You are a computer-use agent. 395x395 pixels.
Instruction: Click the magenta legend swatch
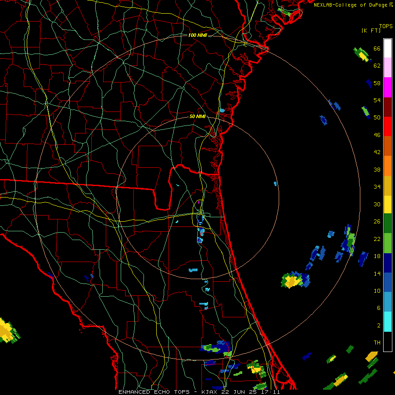point(388,87)
